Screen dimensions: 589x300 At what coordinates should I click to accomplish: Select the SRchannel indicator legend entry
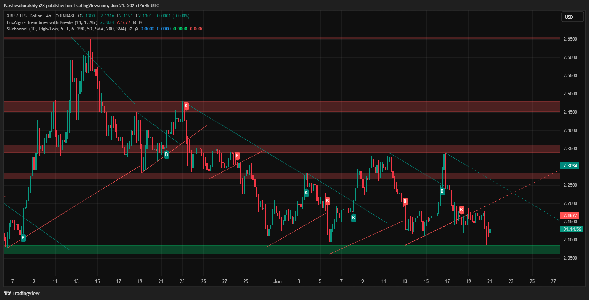coord(66,29)
